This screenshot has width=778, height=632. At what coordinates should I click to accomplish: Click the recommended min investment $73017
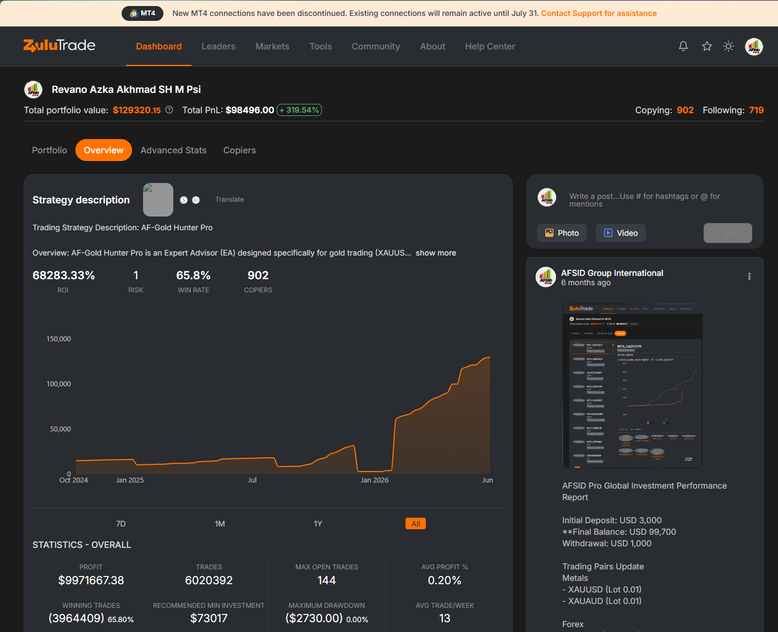coord(209,618)
